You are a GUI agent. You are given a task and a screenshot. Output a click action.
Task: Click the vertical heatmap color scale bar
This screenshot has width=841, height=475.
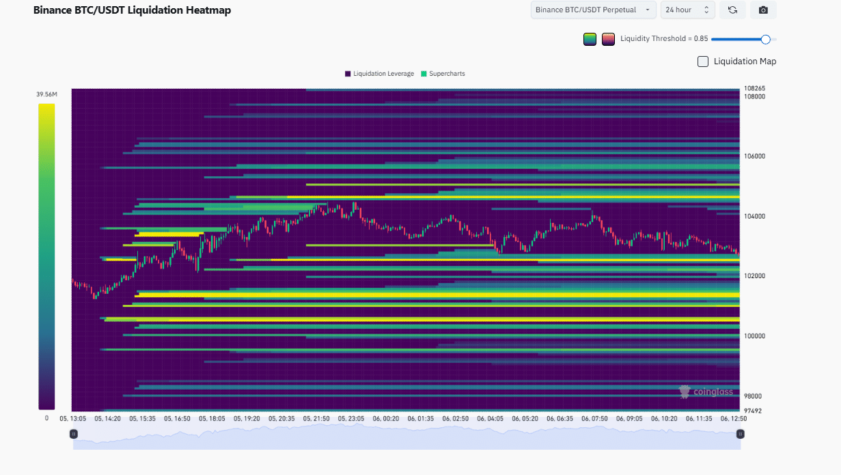pyautogui.click(x=46, y=256)
